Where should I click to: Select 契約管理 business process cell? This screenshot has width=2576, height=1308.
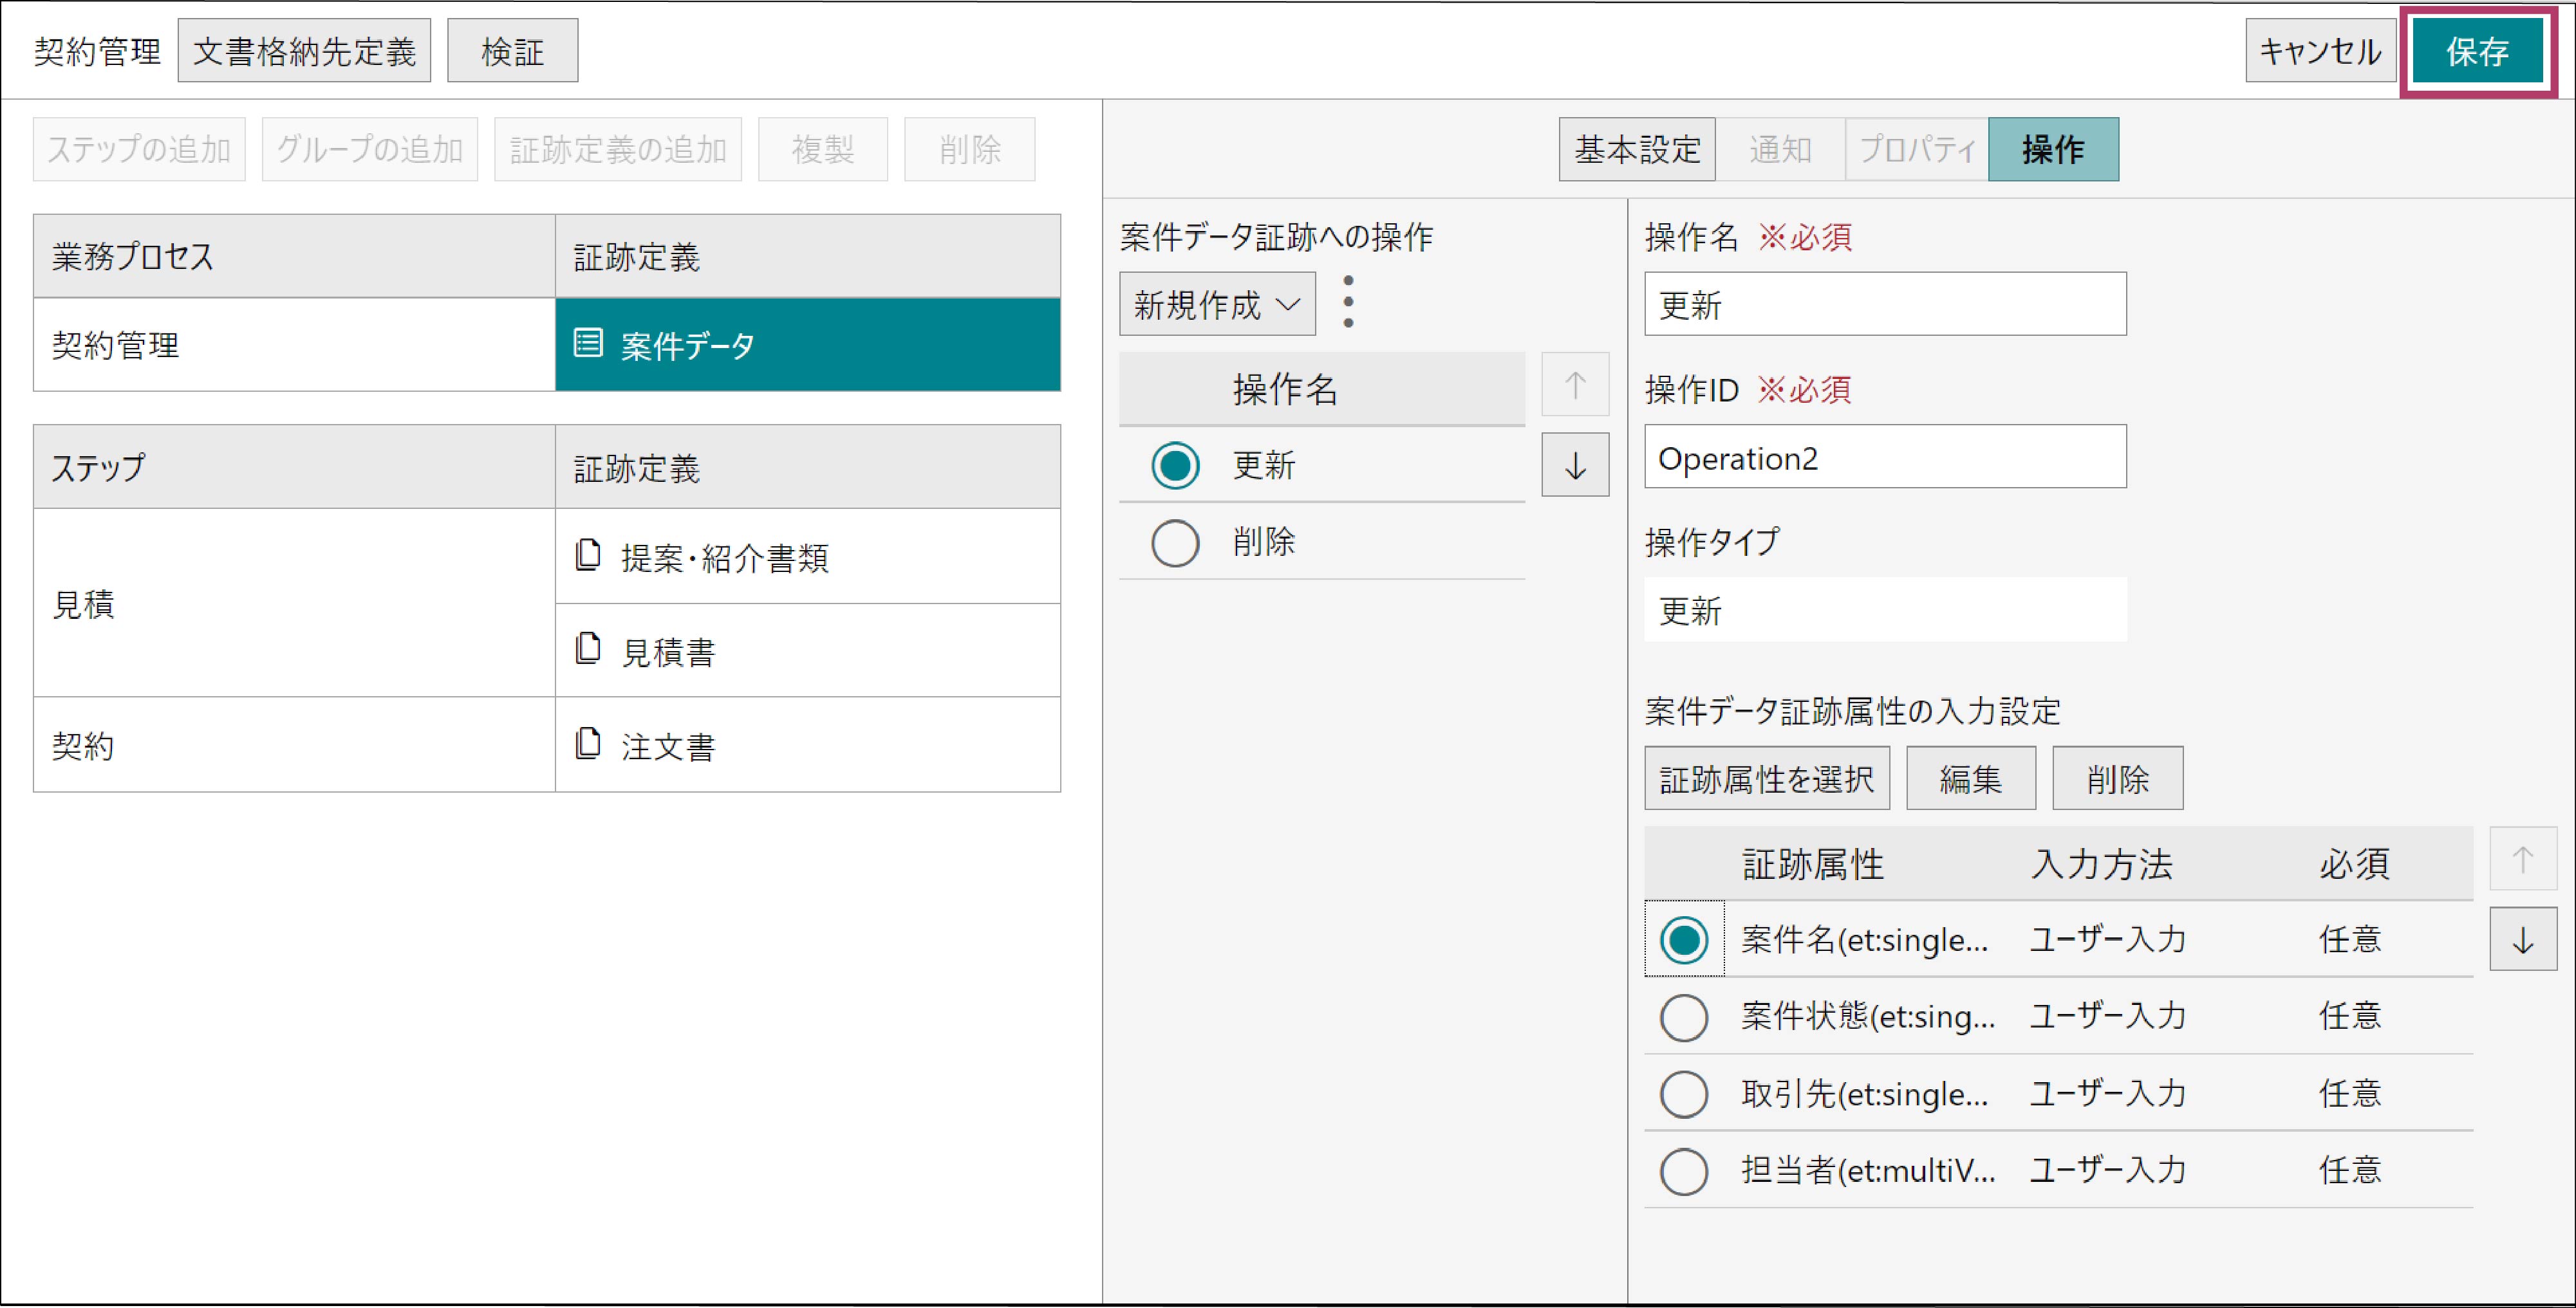[294, 345]
